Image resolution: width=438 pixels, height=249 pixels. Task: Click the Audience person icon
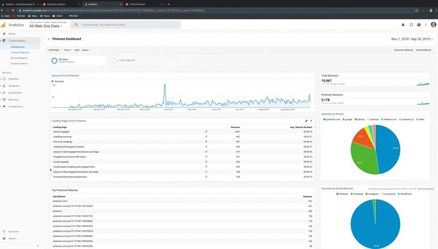point(4,86)
